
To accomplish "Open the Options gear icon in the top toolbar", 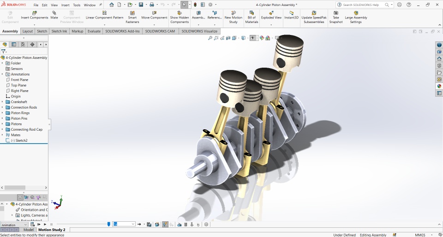I will [210, 5].
